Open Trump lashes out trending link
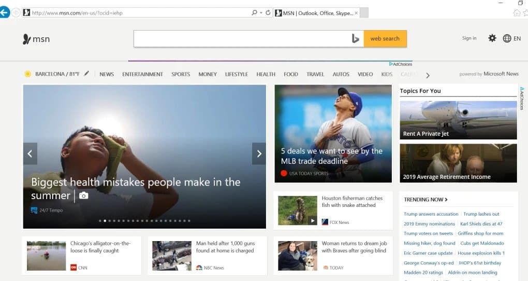Image resolution: width=528 pixels, height=281 pixels. point(481,214)
